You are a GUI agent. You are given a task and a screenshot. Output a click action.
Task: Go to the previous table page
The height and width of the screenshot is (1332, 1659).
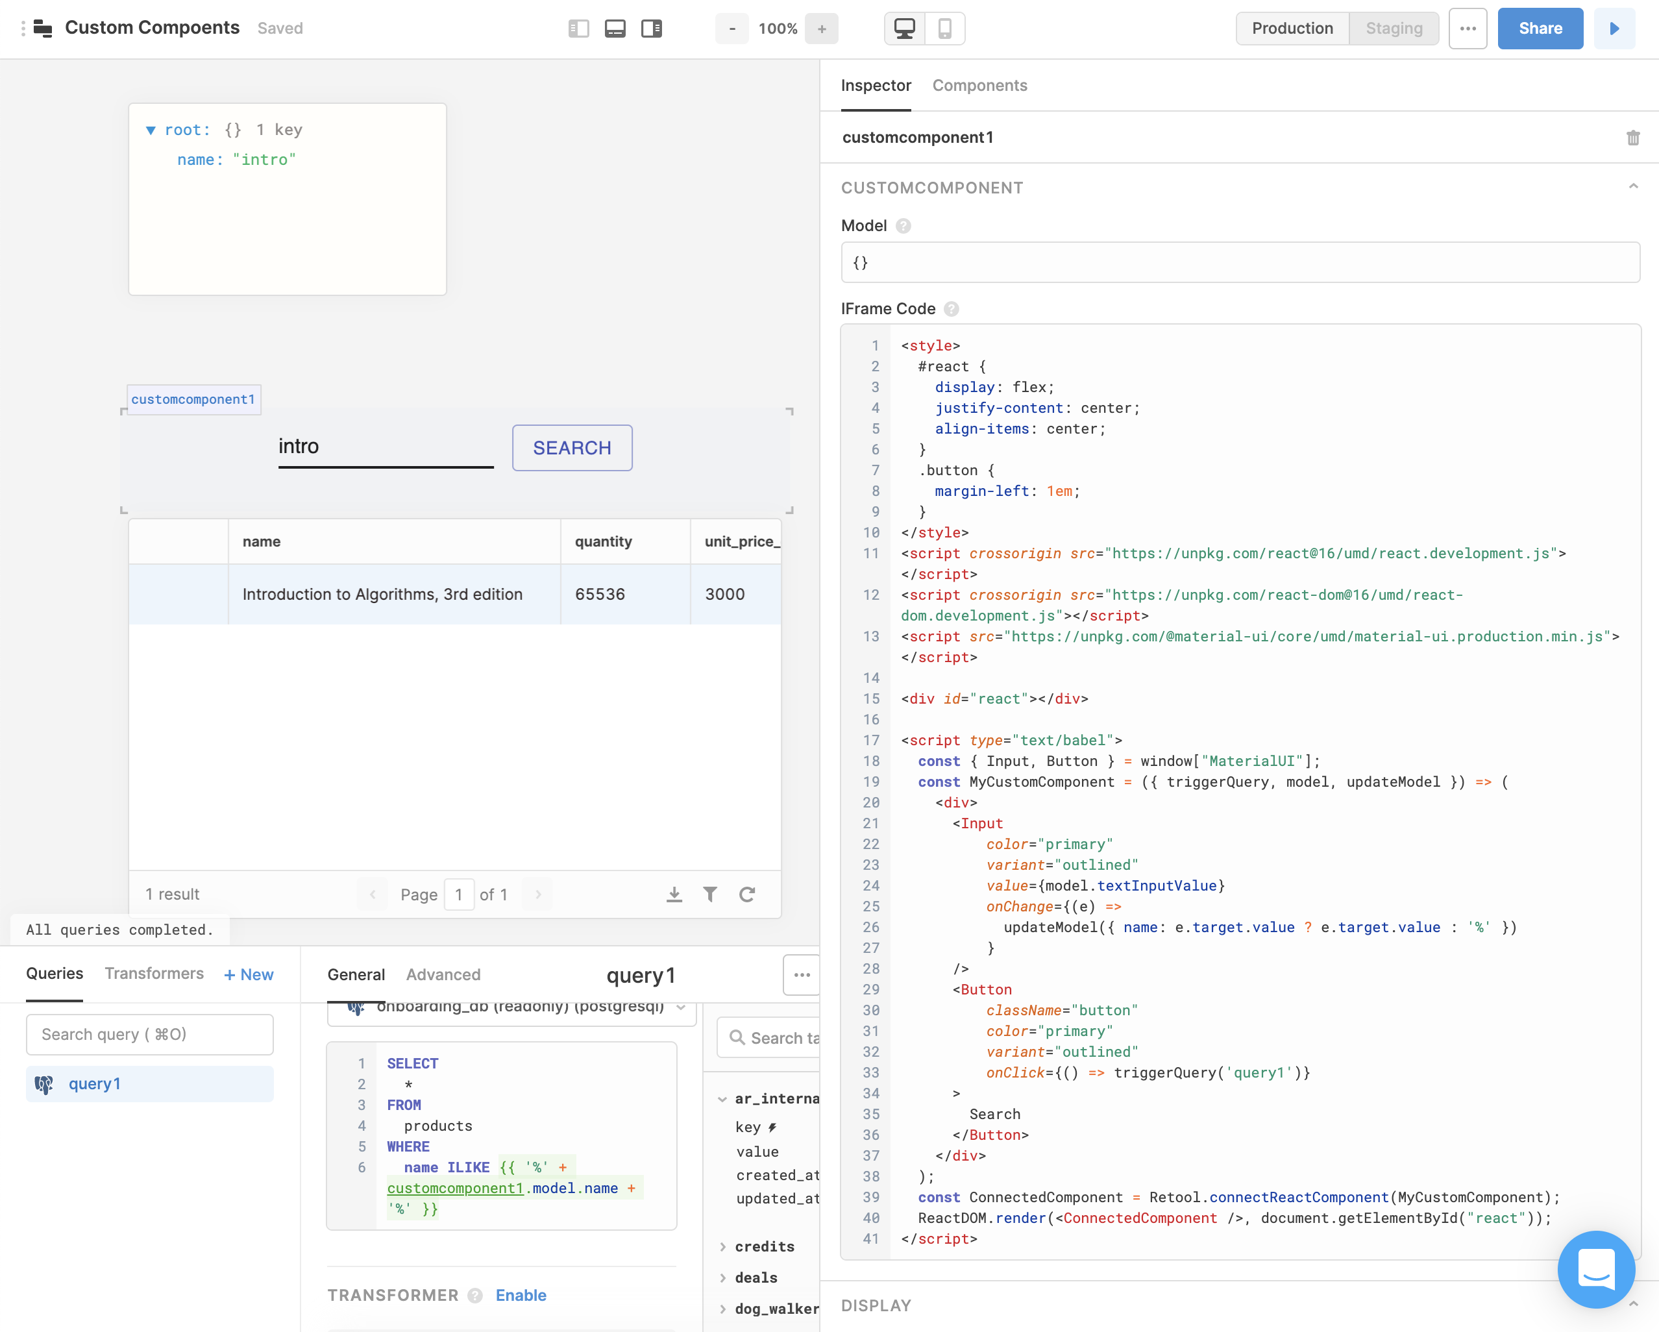pyautogui.click(x=373, y=894)
